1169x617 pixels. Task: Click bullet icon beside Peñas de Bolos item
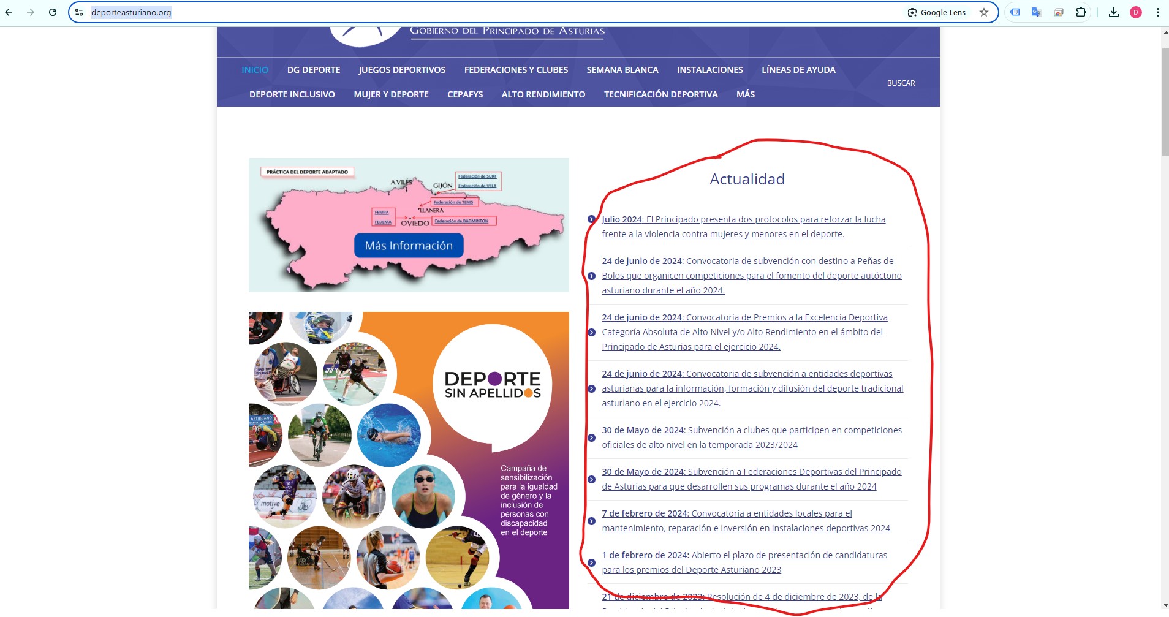pyautogui.click(x=591, y=276)
